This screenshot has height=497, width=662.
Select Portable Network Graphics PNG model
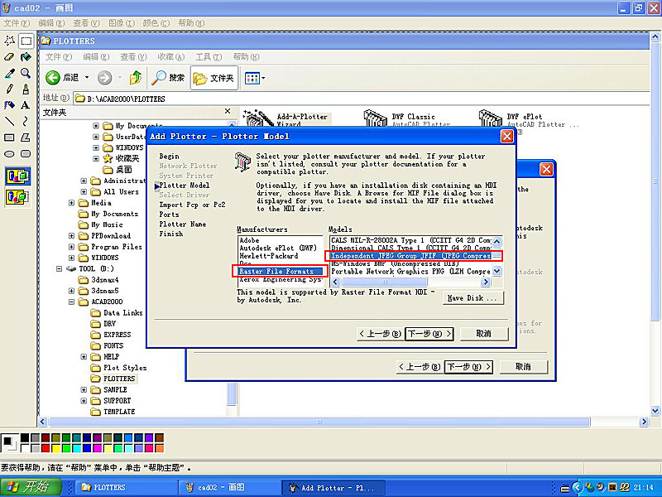coord(410,272)
